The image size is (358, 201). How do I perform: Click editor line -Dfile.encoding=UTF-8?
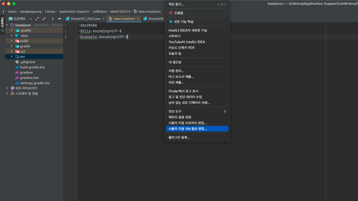100,31
